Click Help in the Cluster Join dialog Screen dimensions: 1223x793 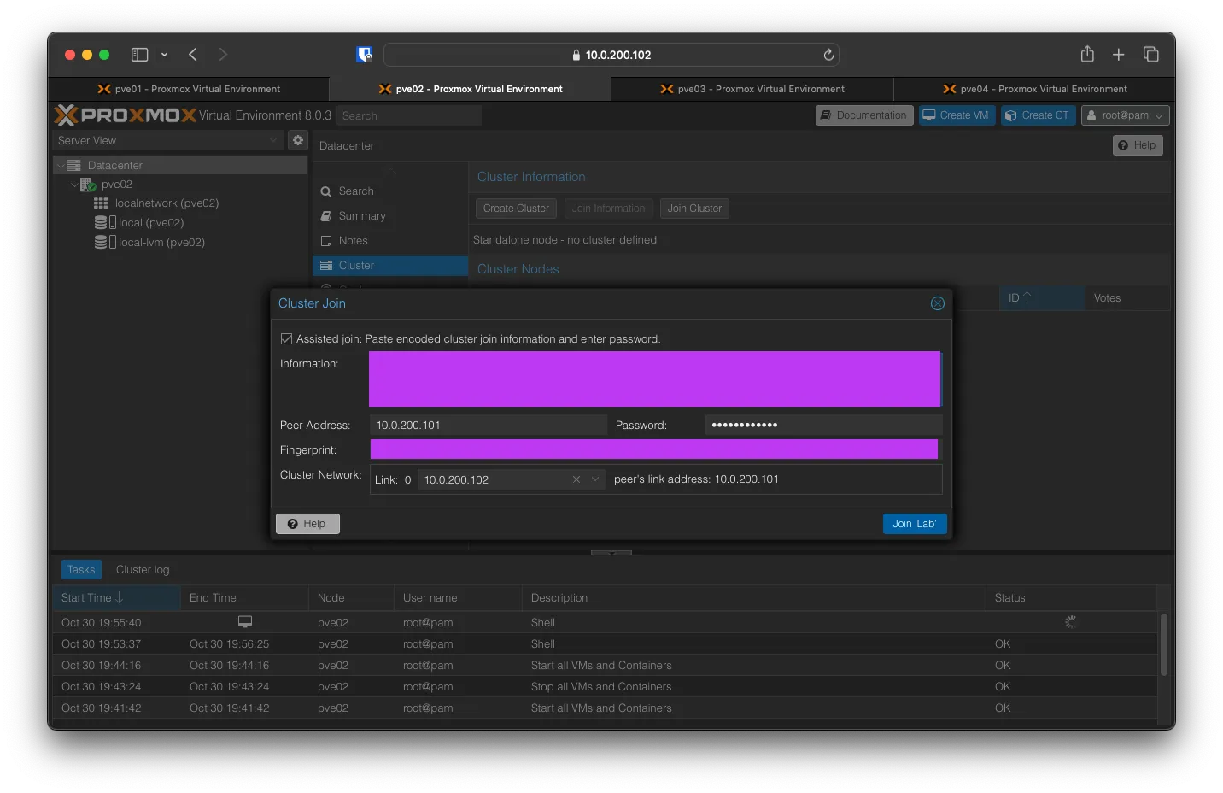pos(307,524)
